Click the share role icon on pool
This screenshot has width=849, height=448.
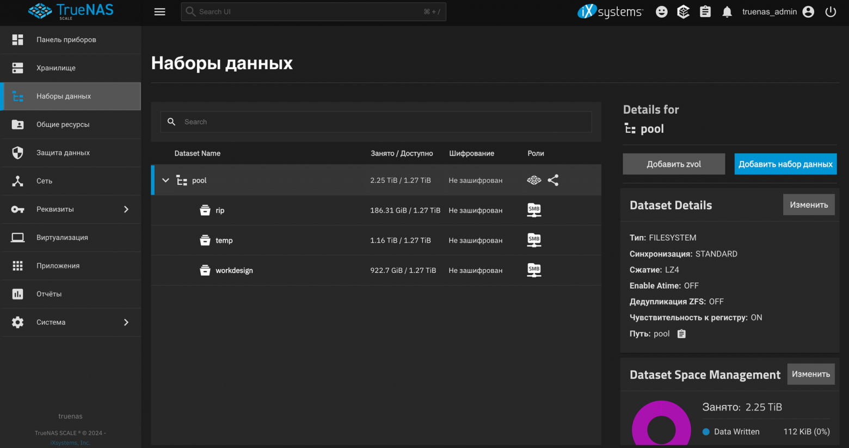[553, 180]
